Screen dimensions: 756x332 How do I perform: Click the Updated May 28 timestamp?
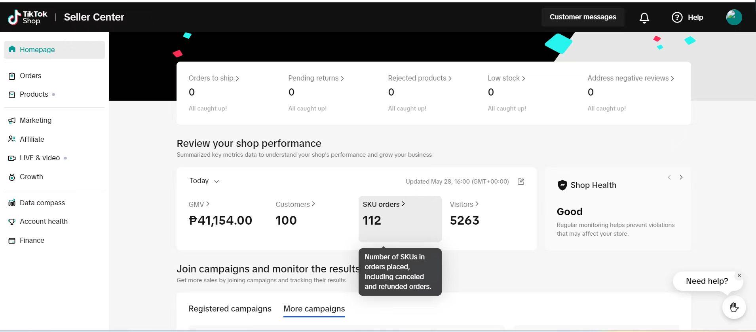click(x=457, y=182)
